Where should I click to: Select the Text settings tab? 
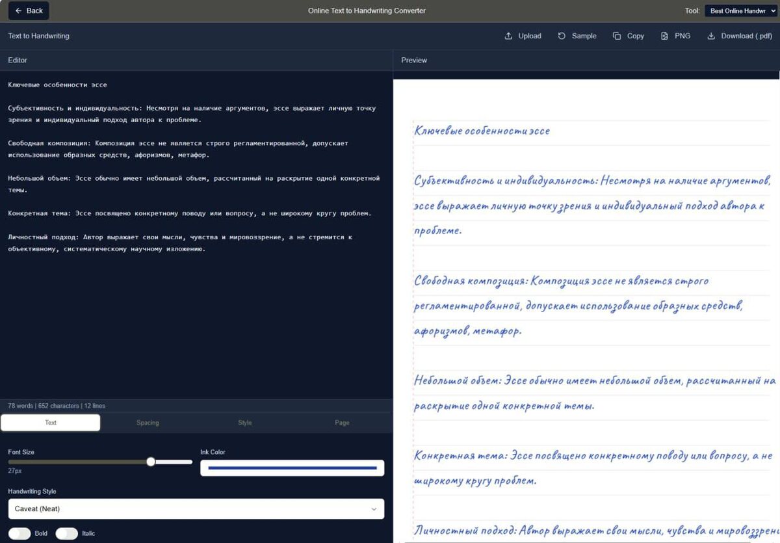[x=51, y=423]
